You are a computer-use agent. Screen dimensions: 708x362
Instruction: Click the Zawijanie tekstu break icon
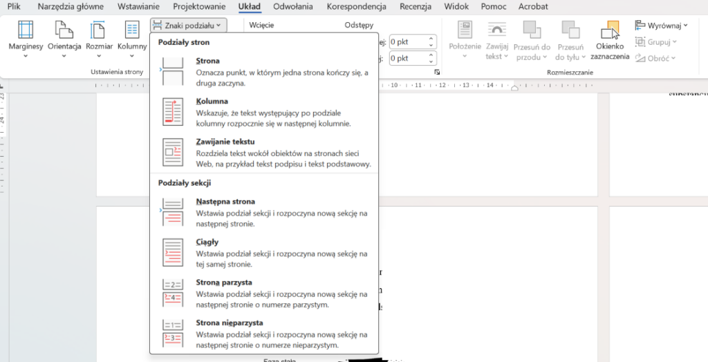click(x=172, y=153)
